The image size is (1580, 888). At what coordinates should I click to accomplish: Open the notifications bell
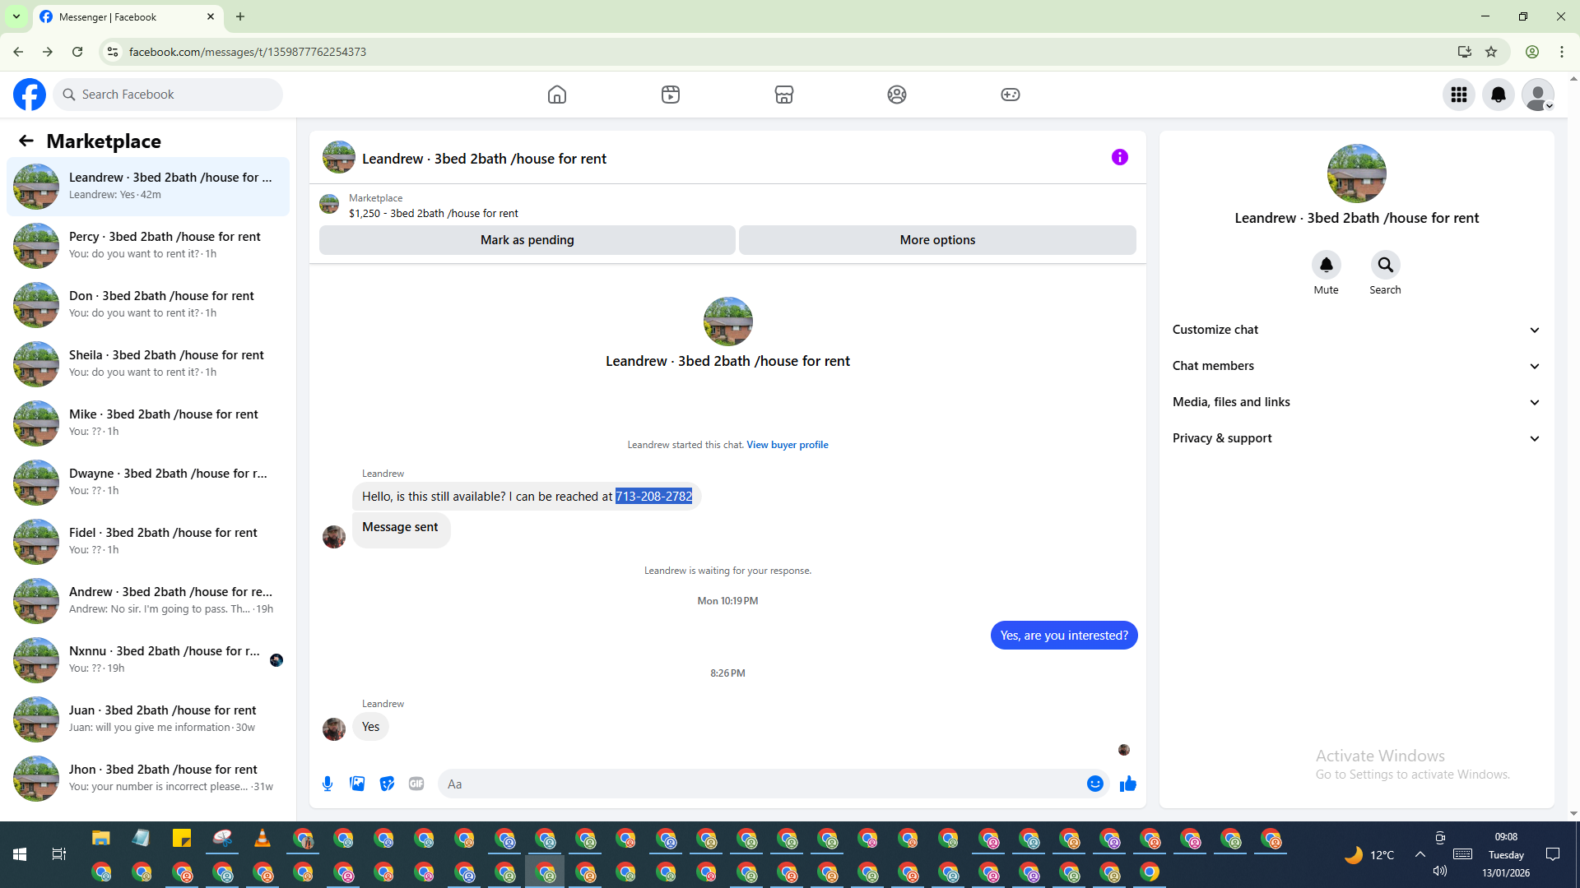tap(1498, 95)
